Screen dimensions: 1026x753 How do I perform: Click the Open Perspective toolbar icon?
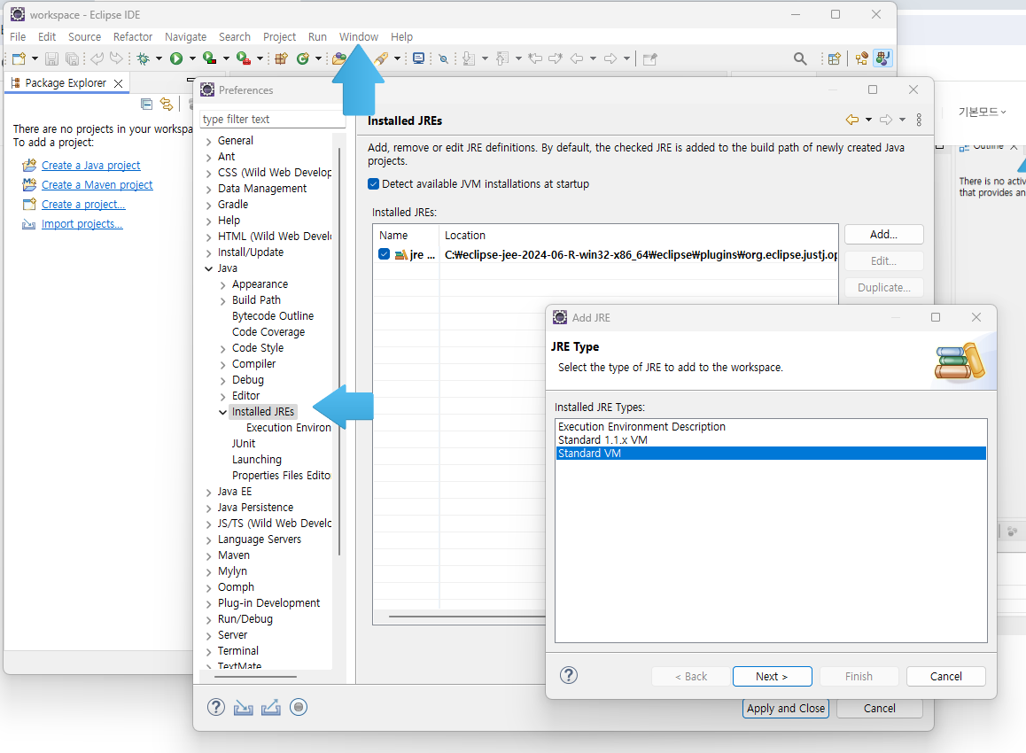(x=834, y=58)
